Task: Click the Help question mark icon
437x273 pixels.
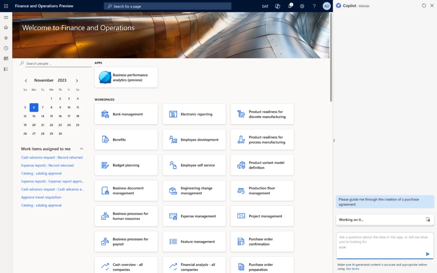Action: [314, 6]
